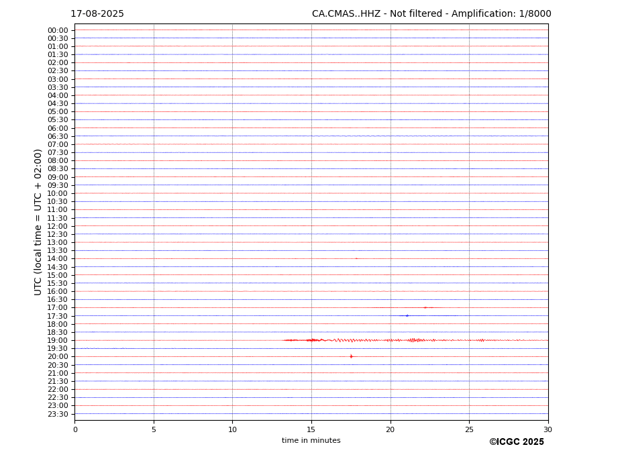Click the 18:30 time row label
This screenshot has height=467, width=622.
click(58, 333)
